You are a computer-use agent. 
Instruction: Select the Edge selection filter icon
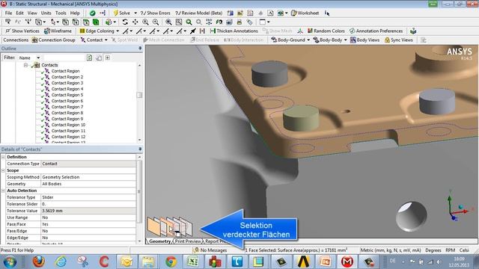(76, 22)
